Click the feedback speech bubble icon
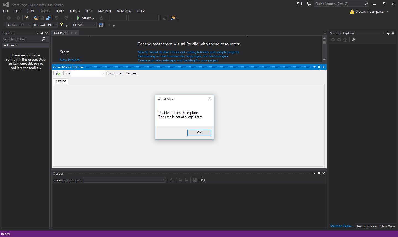 pyautogui.click(x=309, y=4)
